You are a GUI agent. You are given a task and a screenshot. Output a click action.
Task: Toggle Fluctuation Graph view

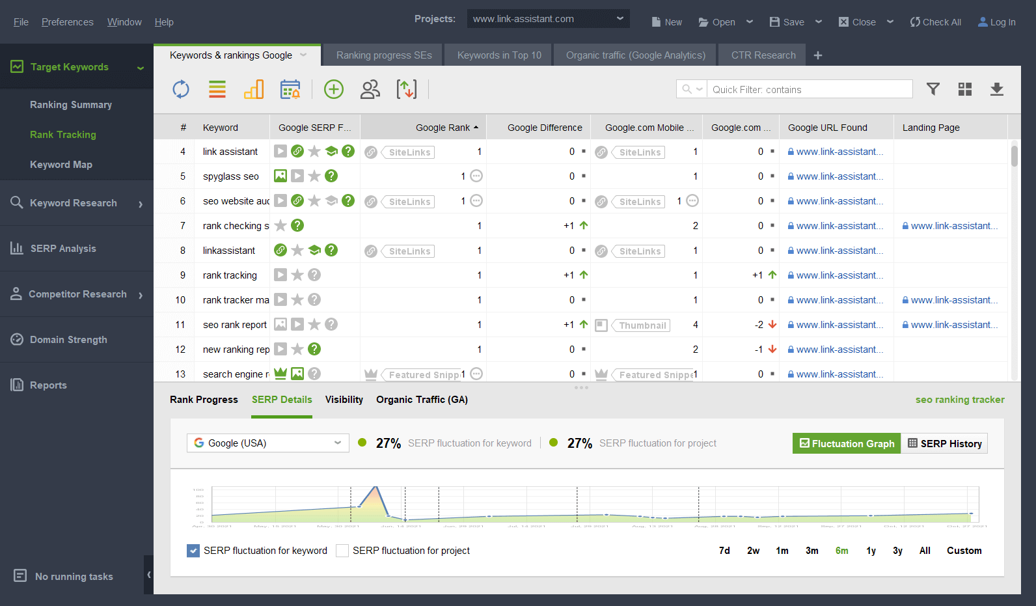847,443
